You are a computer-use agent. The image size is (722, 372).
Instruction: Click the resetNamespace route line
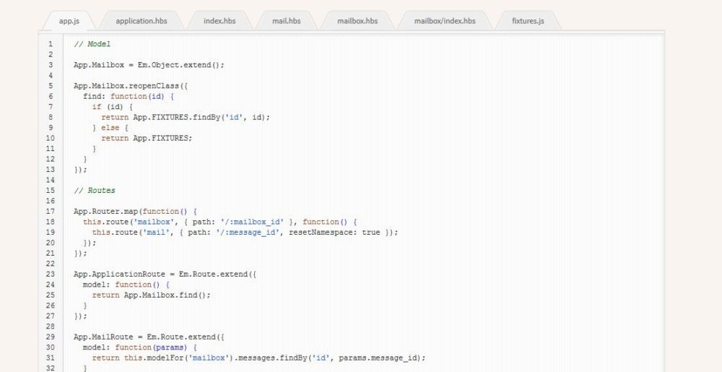pyautogui.click(x=245, y=233)
